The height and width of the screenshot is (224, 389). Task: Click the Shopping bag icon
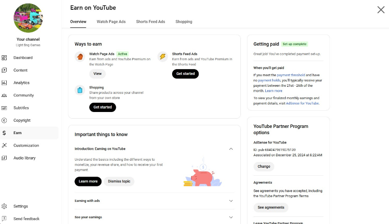80,90
